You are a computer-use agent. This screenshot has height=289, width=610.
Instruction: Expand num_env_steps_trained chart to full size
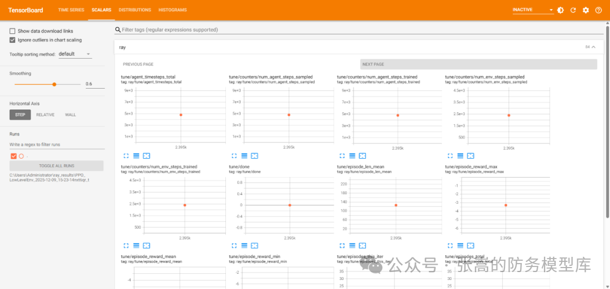[x=126, y=246]
